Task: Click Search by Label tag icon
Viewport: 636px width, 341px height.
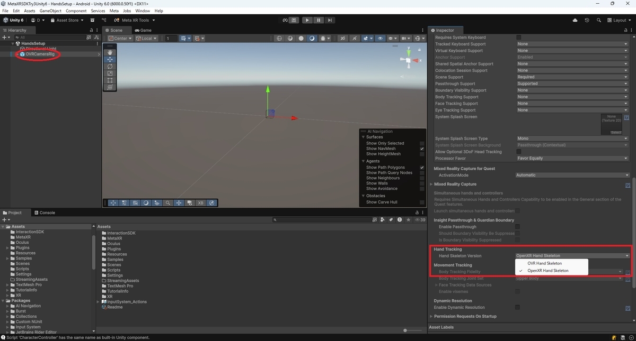Action: pyautogui.click(x=391, y=219)
